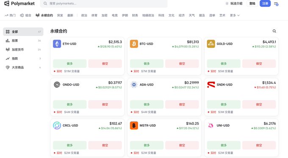Go short 做空 on ADA-USD

coord(182,104)
